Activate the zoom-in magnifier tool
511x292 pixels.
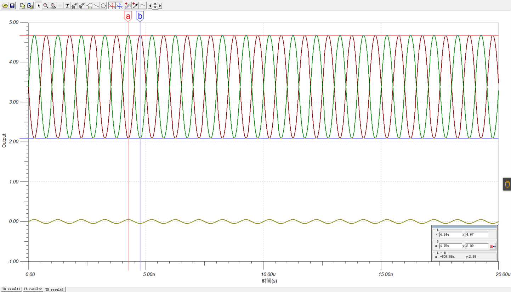coord(46,6)
